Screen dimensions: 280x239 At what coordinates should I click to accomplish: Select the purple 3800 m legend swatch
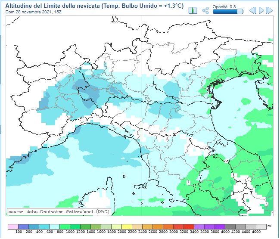209,227
